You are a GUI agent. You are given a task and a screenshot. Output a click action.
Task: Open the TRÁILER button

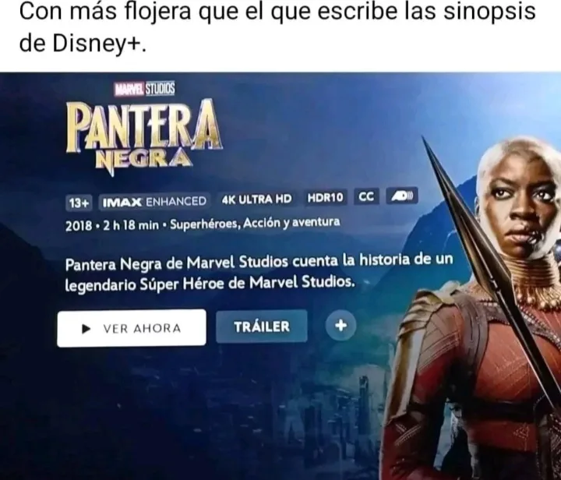click(x=262, y=326)
